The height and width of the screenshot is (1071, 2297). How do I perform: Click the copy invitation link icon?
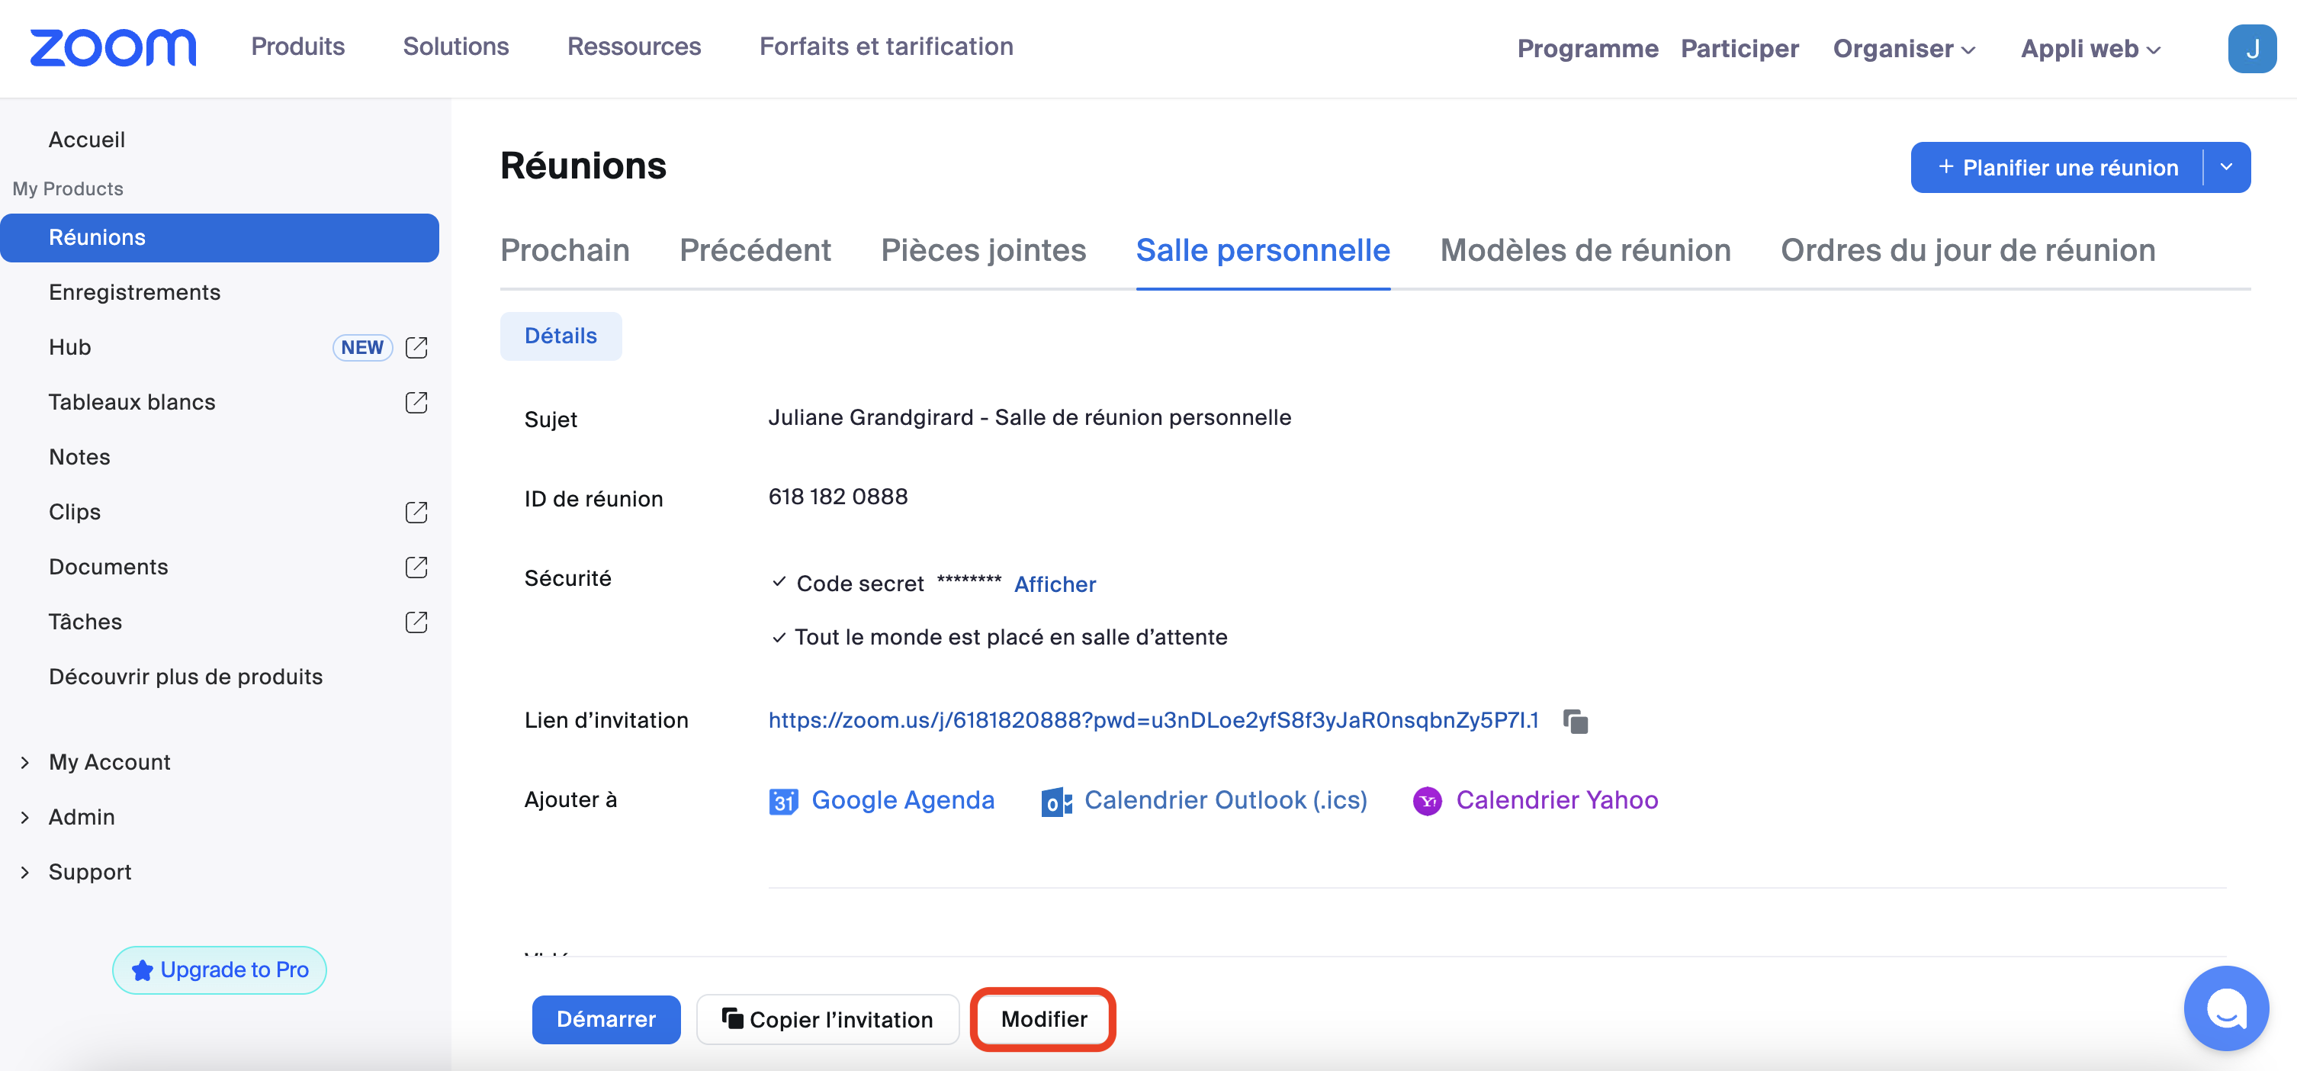click(x=1575, y=721)
